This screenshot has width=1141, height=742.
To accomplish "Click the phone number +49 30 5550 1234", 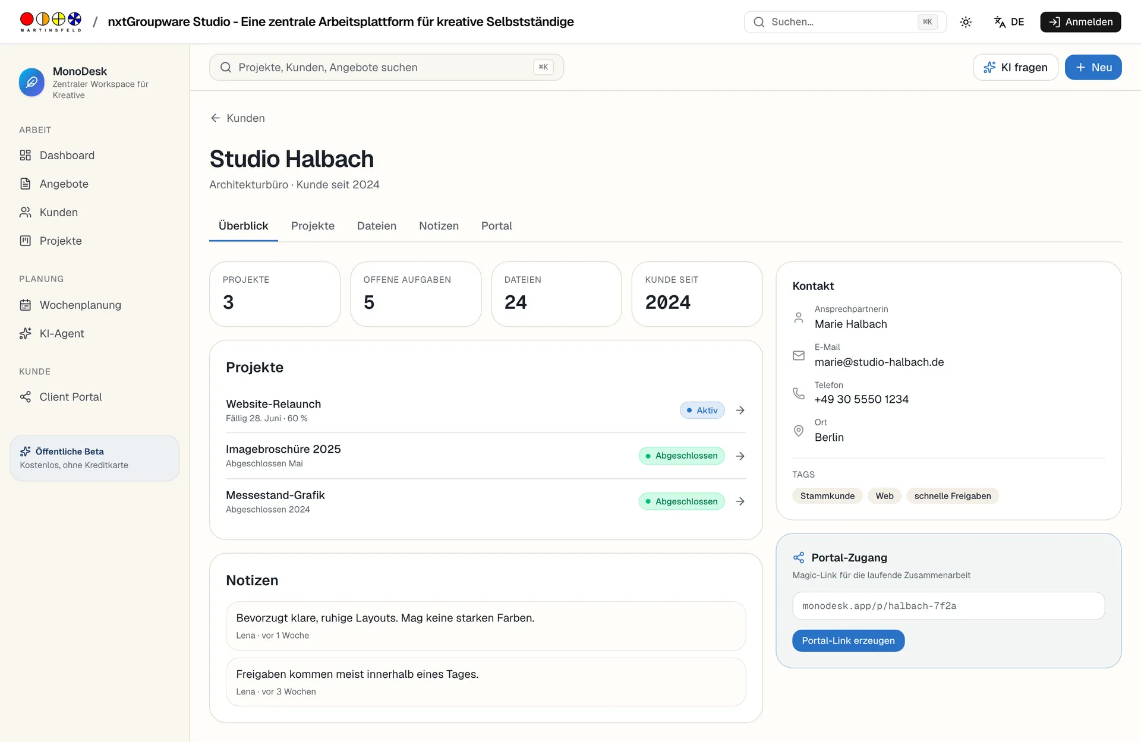I will coord(861,399).
